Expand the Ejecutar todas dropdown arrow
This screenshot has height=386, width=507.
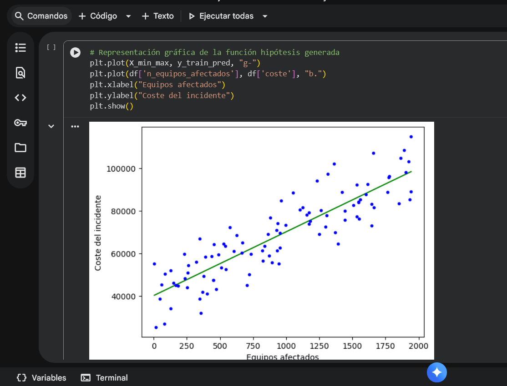click(265, 16)
